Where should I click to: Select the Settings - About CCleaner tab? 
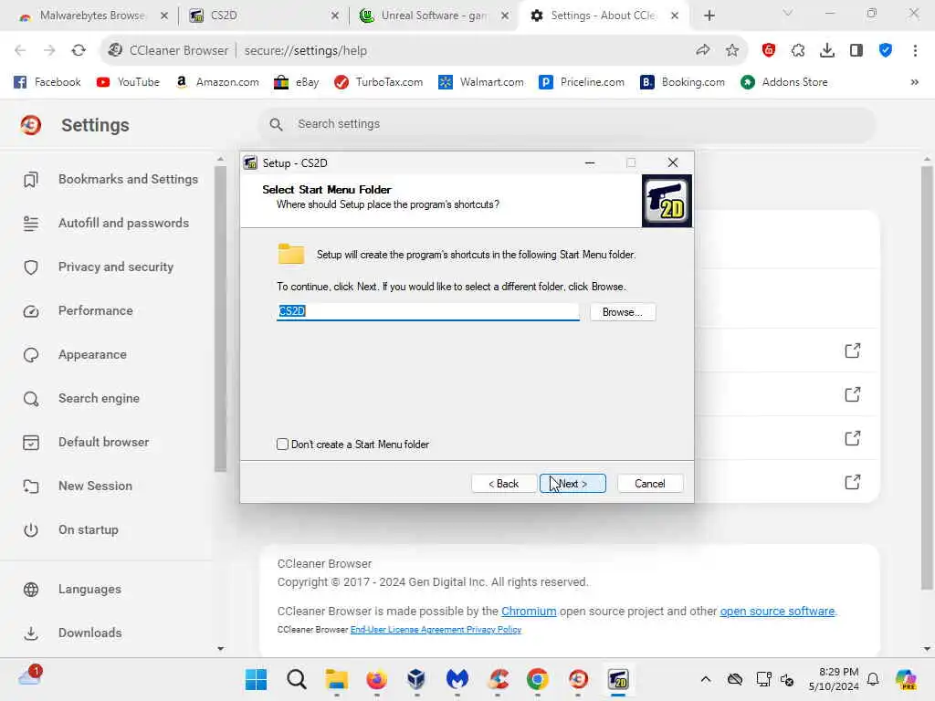(603, 16)
